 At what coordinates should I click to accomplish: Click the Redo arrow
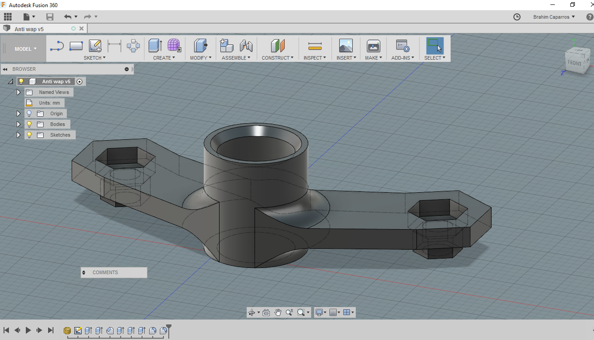[87, 17]
